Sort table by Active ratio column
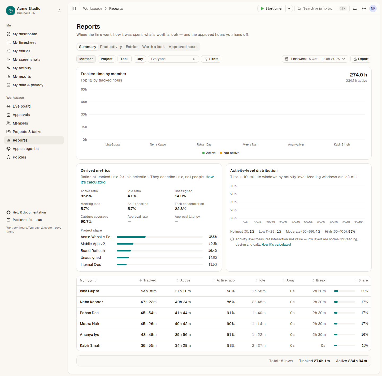382x376 pixels. coord(224,280)
